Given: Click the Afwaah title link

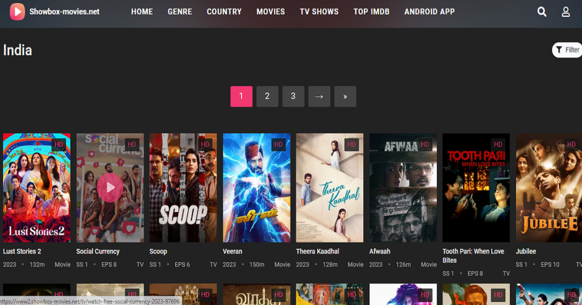Looking at the screenshot, I should (380, 251).
